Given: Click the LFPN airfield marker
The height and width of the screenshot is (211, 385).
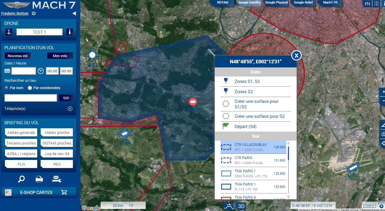Looking at the screenshot, I should coord(125,134).
